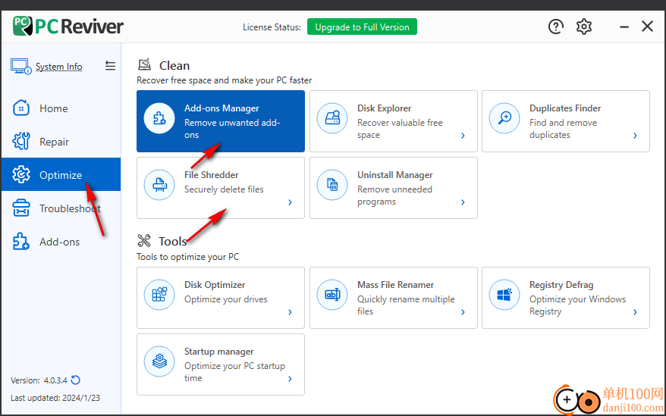Click the Disk Optimizer blocks icon
The image size is (666, 416).
(159, 295)
